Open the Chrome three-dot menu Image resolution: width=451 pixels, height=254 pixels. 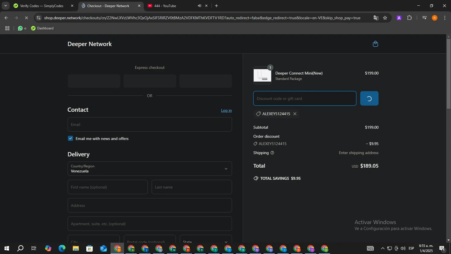pyautogui.click(x=445, y=18)
